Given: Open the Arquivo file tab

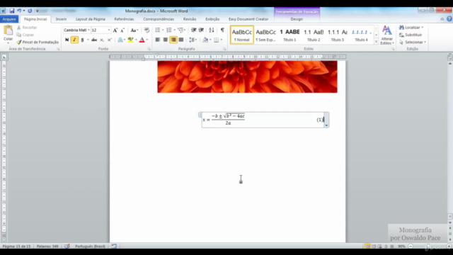Looking at the screenshot, I should click(x=9, y=19).
